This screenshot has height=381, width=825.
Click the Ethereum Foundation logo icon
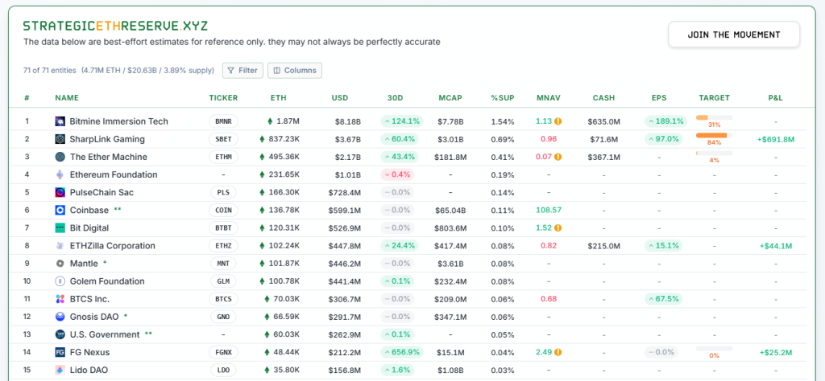60,174
